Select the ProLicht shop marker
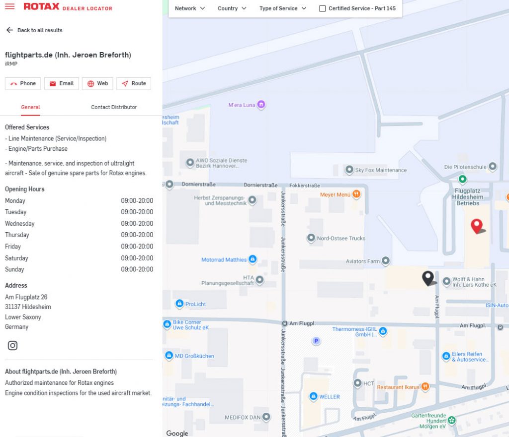The width and height of the screenshot is (509, 437). (x=179, y=304)
